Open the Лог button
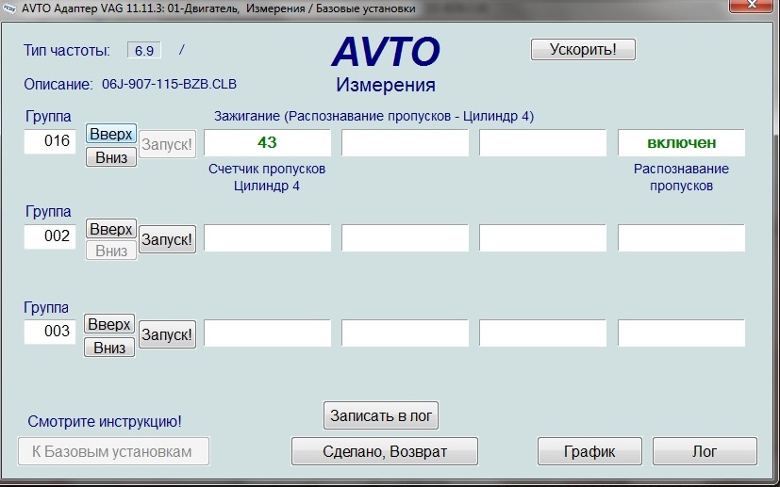The width and height of the screenshot is (780, 487). (x=704, y=451)
